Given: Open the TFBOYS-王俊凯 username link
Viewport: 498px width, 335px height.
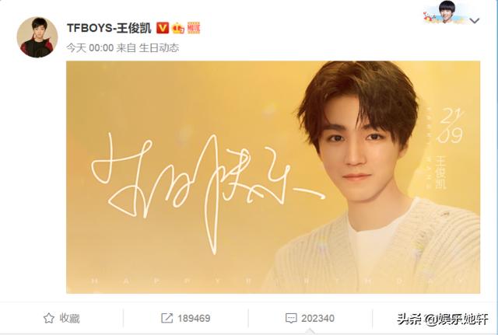Looking at the screenshot, I should pyautogui.click(x=109, y=28).
